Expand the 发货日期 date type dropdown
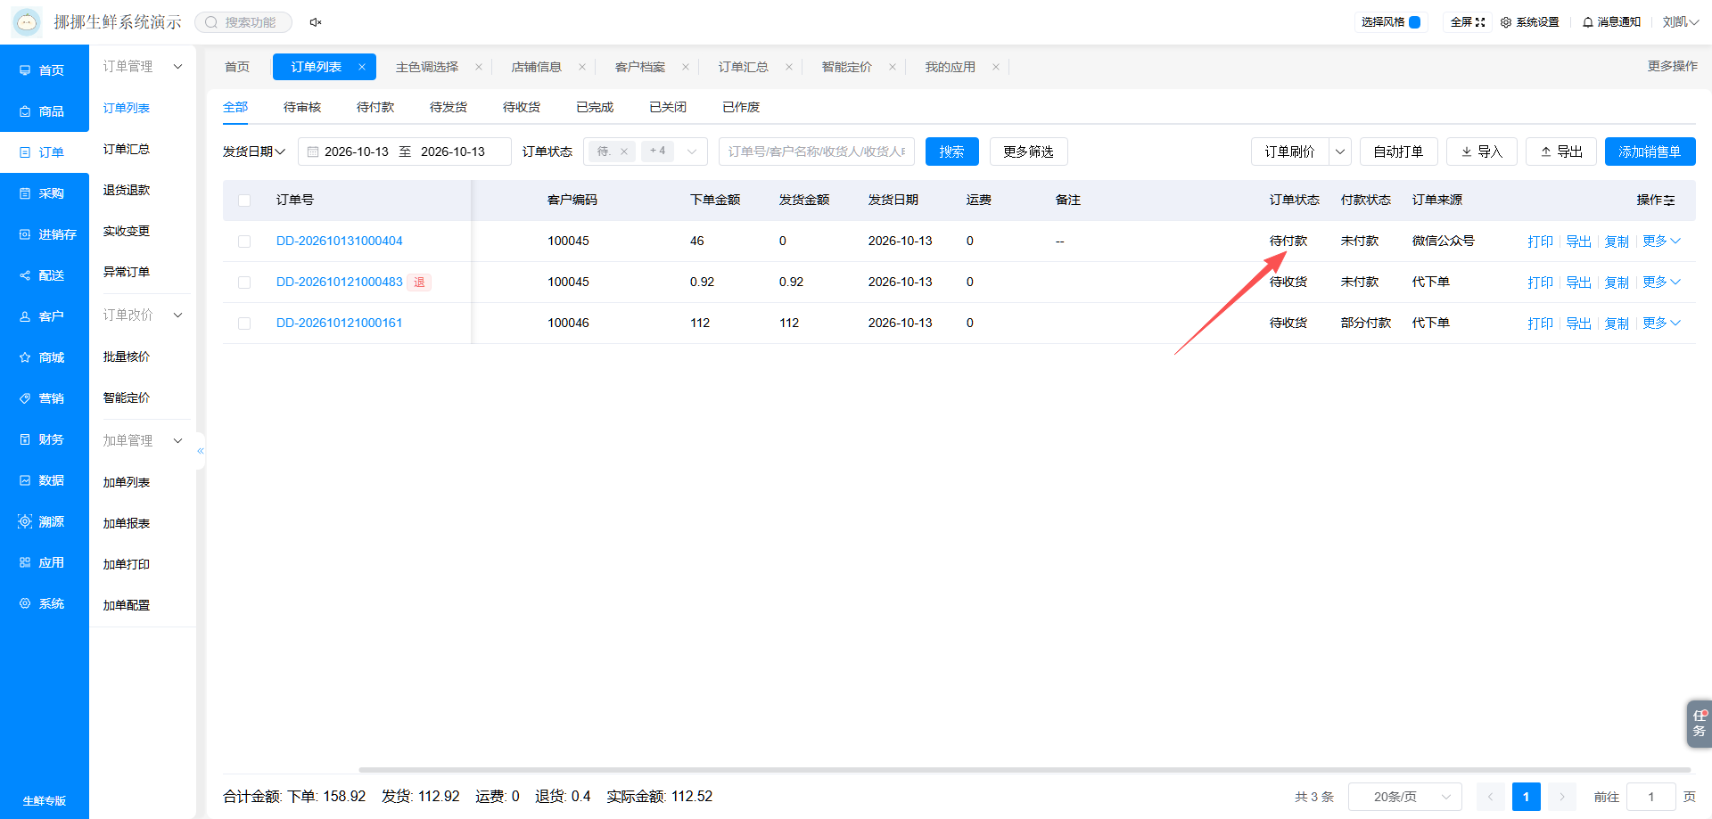The width and height of the screenshot is (1712, 819). pos(254,152)
